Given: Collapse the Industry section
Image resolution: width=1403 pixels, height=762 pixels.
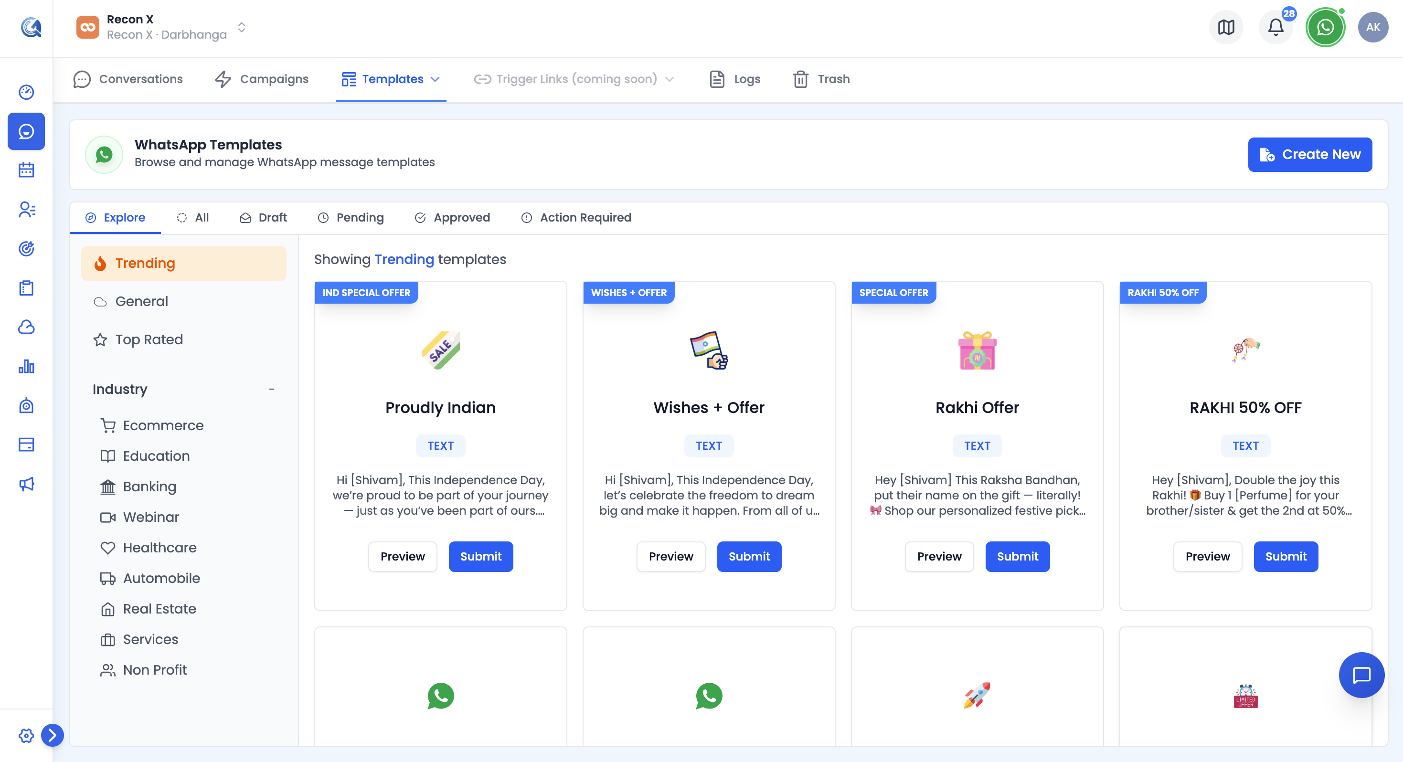Looking at the screenshot, I should (272, 389).
